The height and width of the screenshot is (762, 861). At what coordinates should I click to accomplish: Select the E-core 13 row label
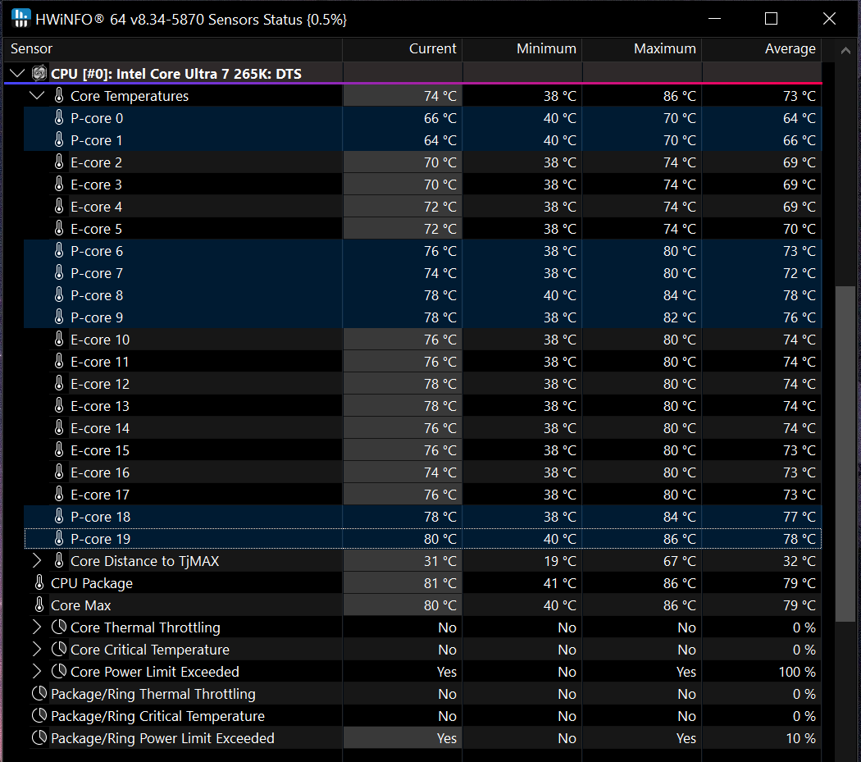coord(100,406)
